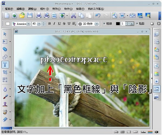Viewport: 162px width, 135px height.
Task: Open the 檔案 menu
Action: (x=9, y=9)
